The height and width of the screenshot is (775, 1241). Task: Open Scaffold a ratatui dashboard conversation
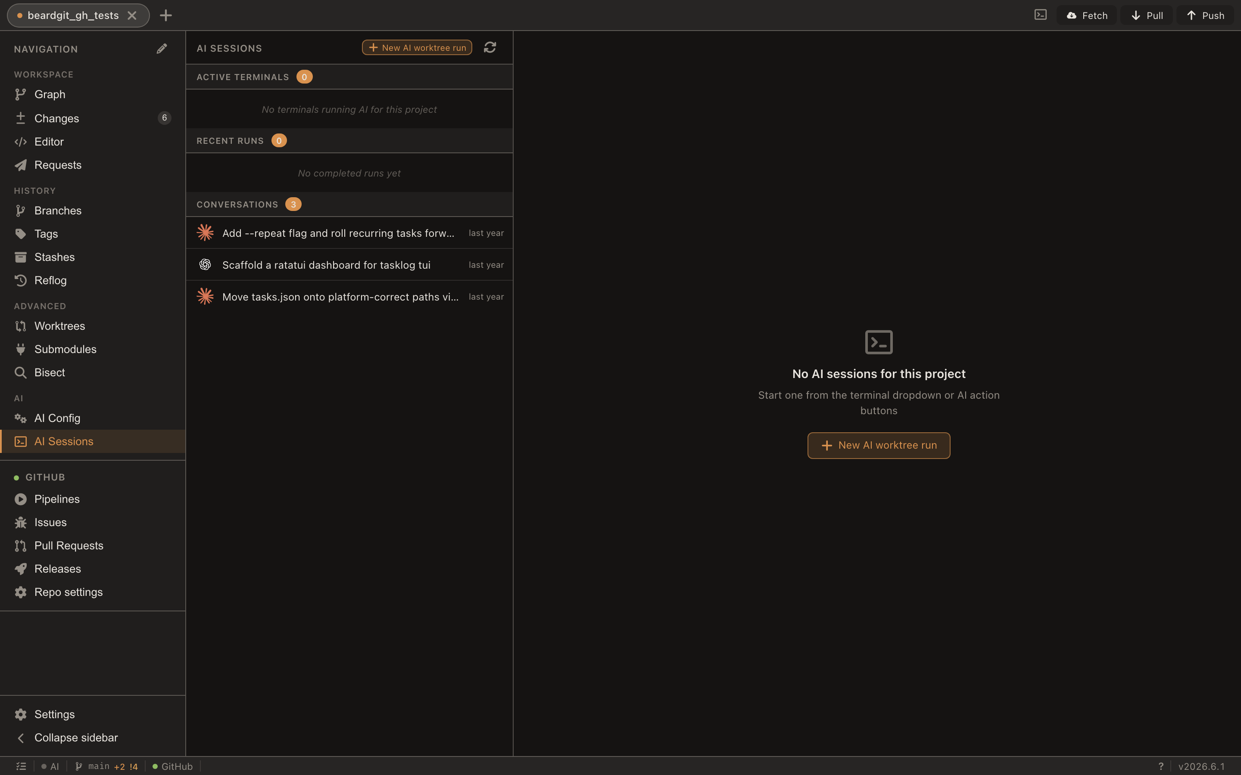pos(349,265)
